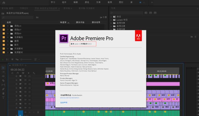The image size is (199, 116).
Task: Select the Hand tool
Action: (x=3, y=93)
